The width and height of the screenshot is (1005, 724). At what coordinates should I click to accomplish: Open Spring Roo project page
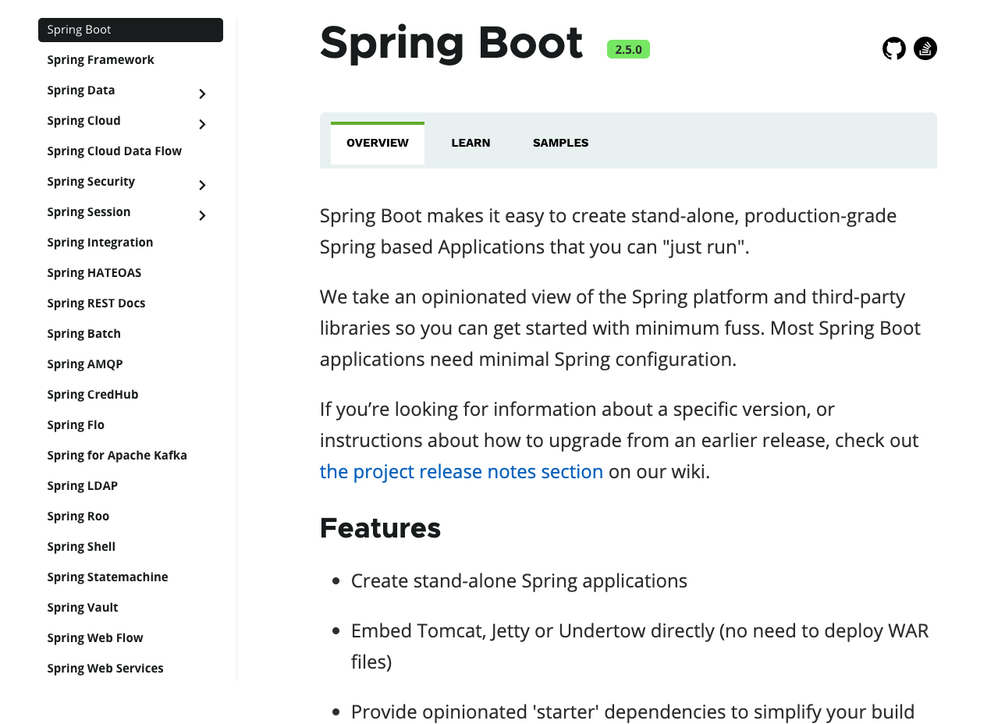(78, 516)
